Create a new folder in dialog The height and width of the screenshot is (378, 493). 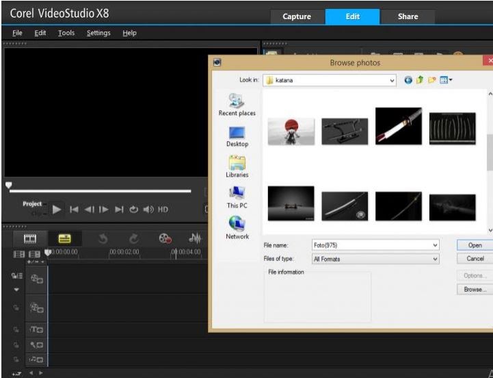point(432,80)
